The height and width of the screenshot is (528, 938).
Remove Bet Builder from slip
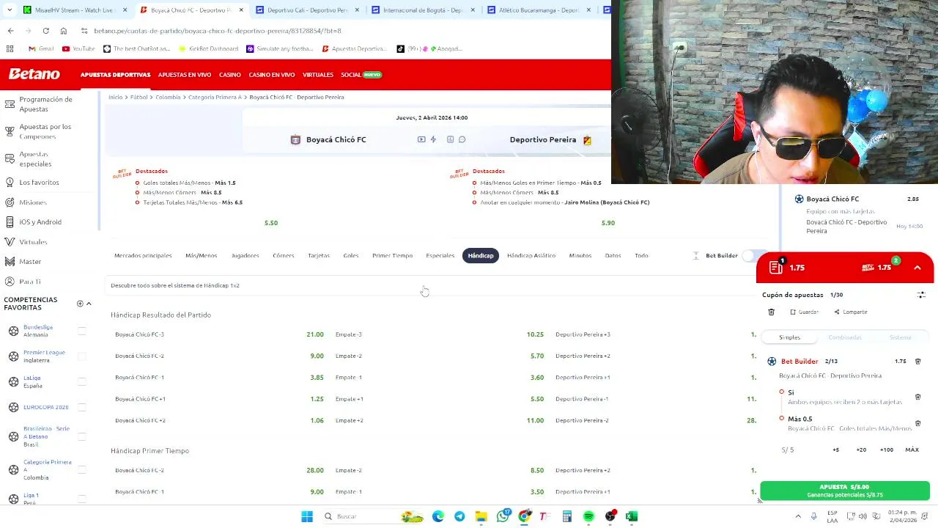(917, 362)
